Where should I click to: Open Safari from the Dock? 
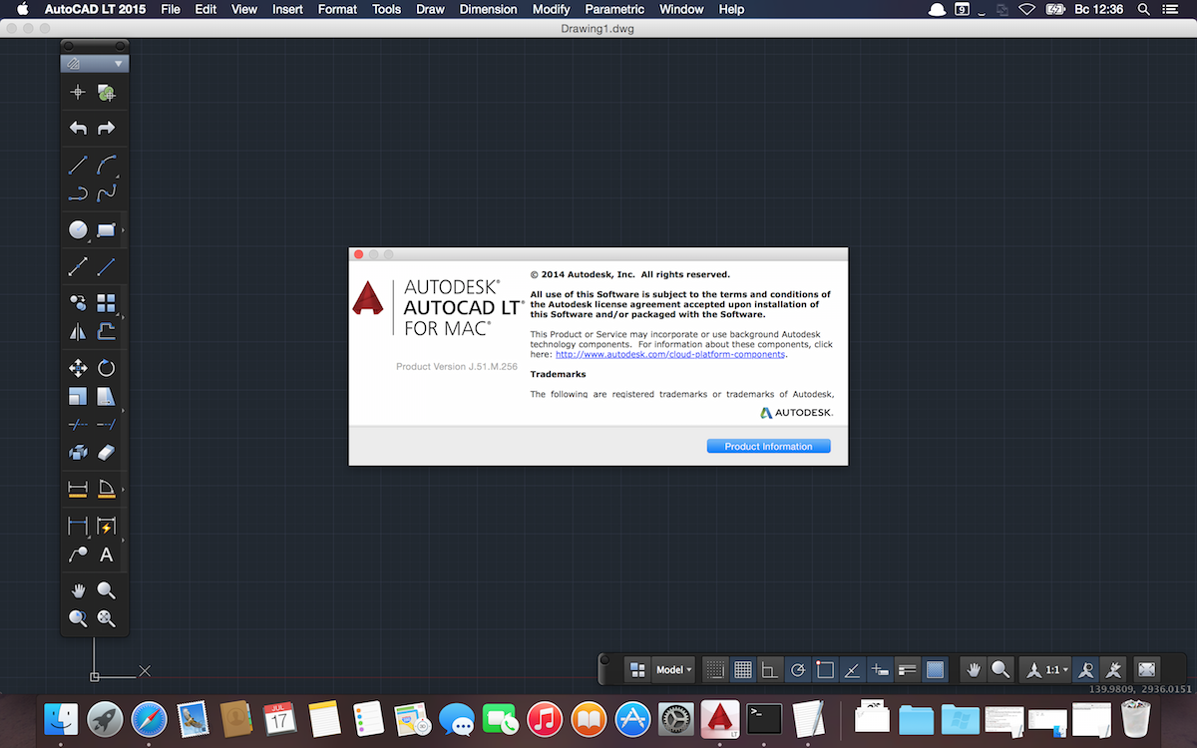pos(150,718)
